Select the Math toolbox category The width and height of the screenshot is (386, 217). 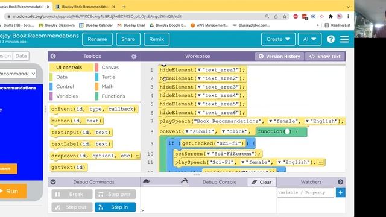(107, 87)
